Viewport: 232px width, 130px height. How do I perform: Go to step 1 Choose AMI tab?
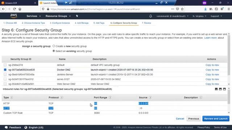pos(10,23)
